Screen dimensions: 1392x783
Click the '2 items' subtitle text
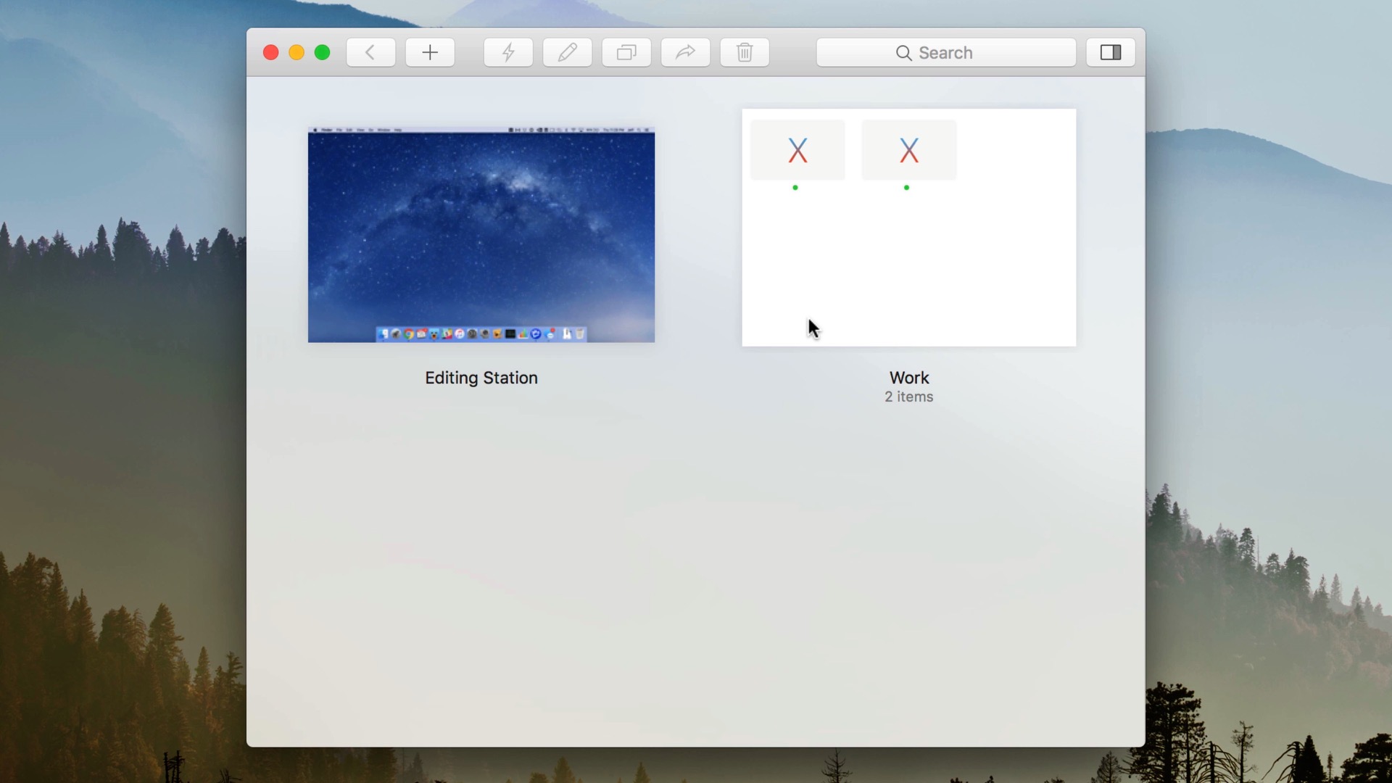(908, 397)
